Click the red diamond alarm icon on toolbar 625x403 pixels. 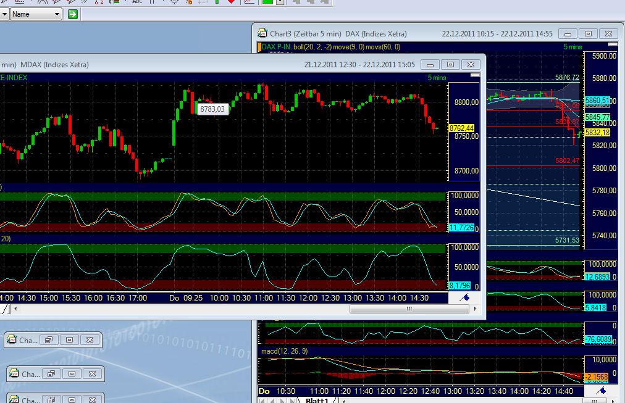click(232, 3)
